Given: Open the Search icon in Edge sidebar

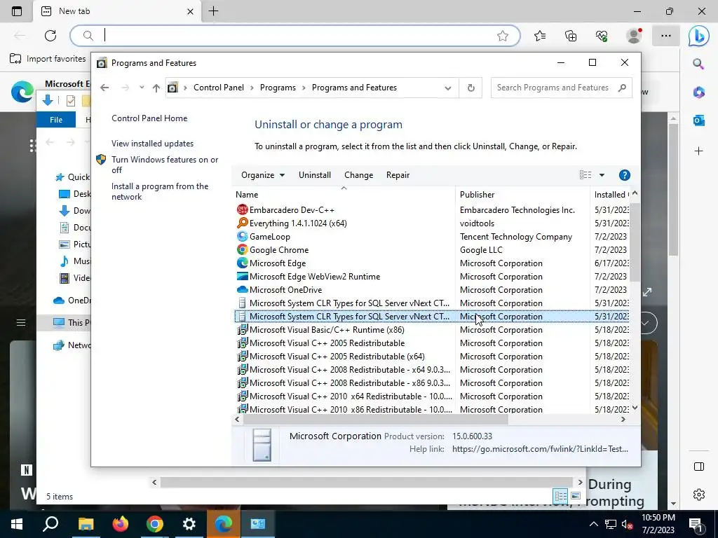Looking at the screenshot, I should (x=699, y=64).
